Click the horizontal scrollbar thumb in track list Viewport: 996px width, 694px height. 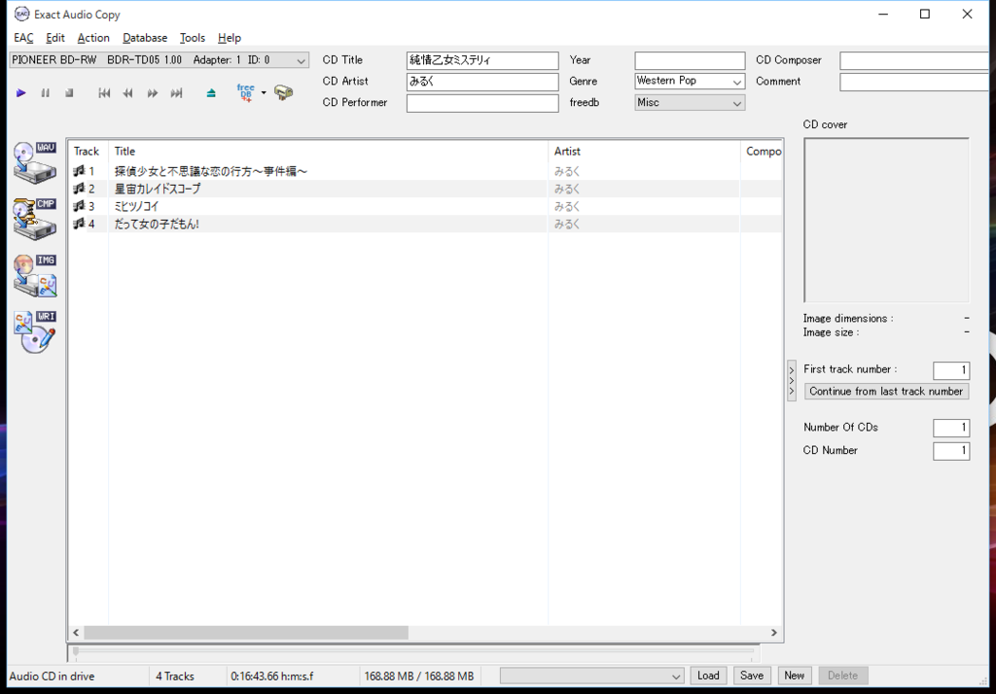[246, 633]
